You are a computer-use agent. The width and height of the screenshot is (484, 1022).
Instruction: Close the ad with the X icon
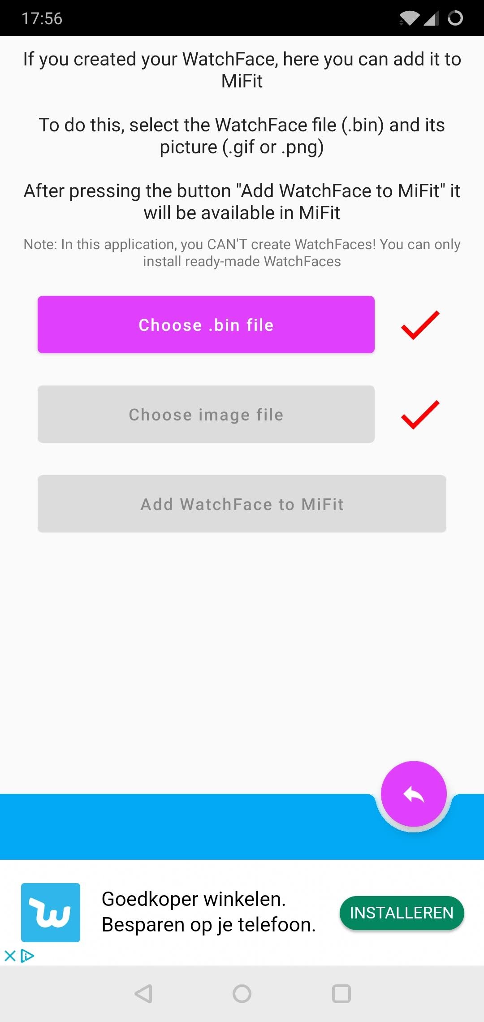[x=10, y=956]
